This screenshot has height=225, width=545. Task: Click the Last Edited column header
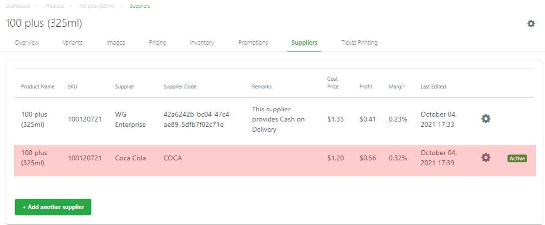pos(433,87)
